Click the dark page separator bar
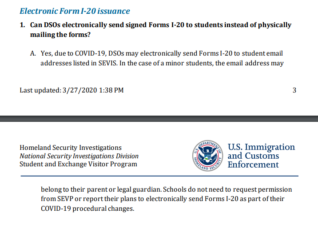 point(159,119)
